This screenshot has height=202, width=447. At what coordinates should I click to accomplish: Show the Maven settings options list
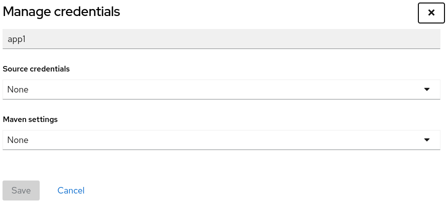(x=221, y=140)
